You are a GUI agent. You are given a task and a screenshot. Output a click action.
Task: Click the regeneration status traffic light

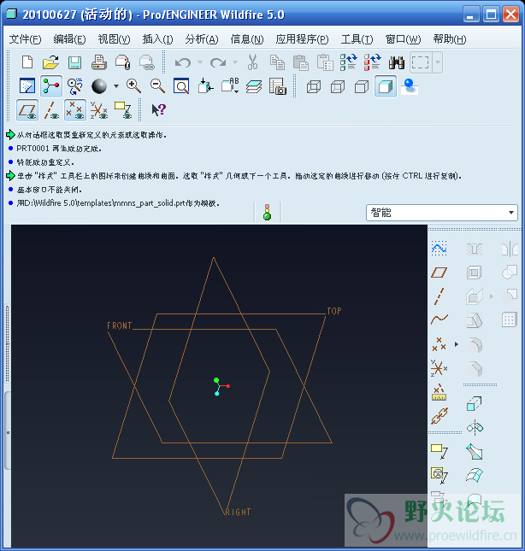pos(268,212)
